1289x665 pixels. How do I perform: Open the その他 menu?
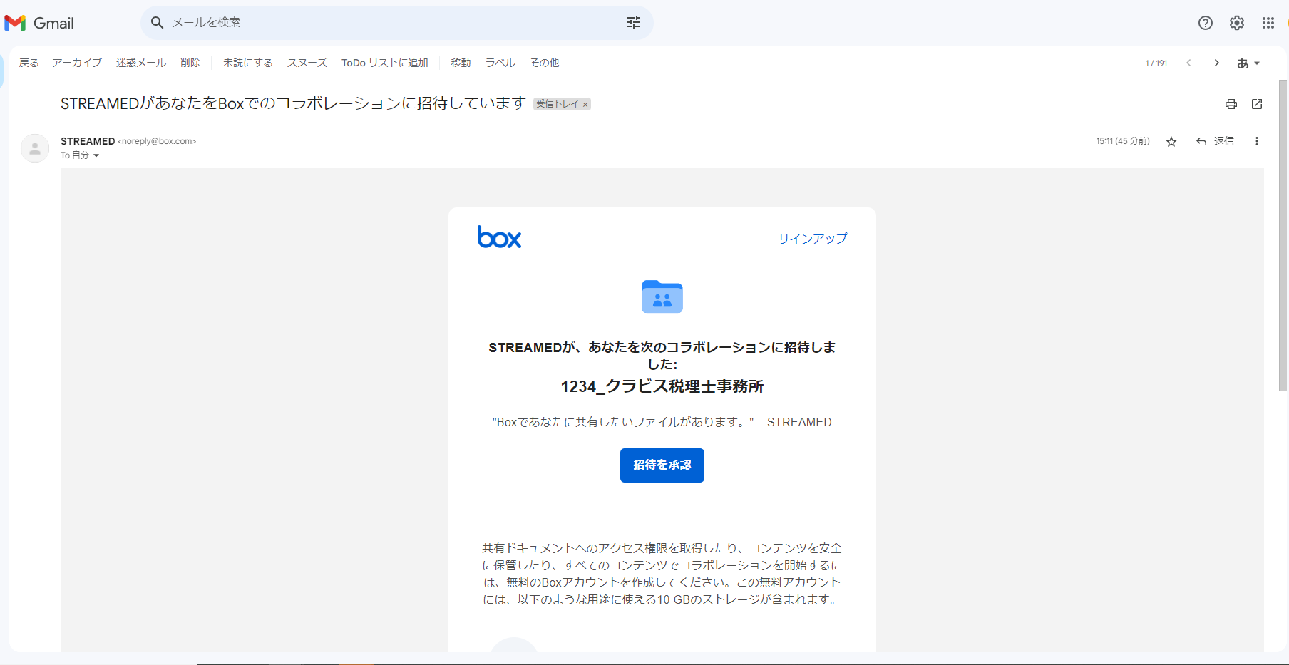pos(545,63)
